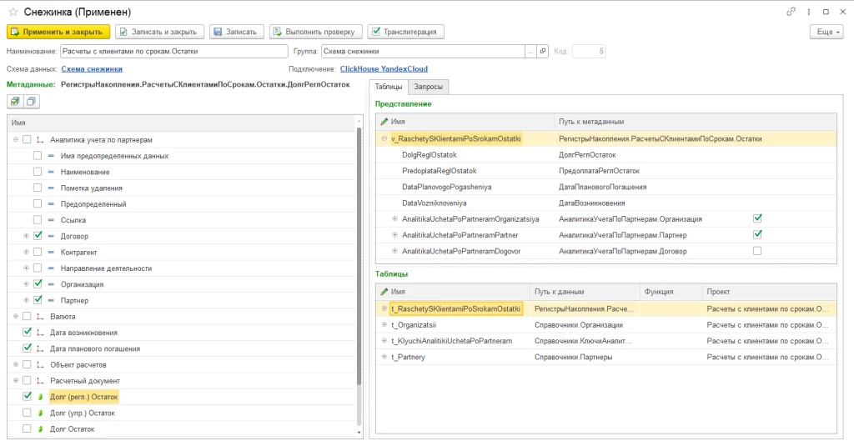Click the uncheck all items icon
This screenshot has height=446, width=854.
(x=31, y=101)
